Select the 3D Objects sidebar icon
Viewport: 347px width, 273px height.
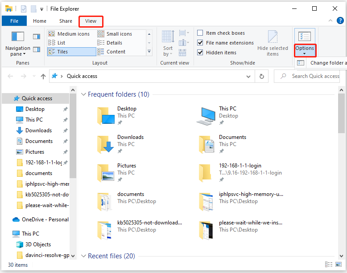20,244
